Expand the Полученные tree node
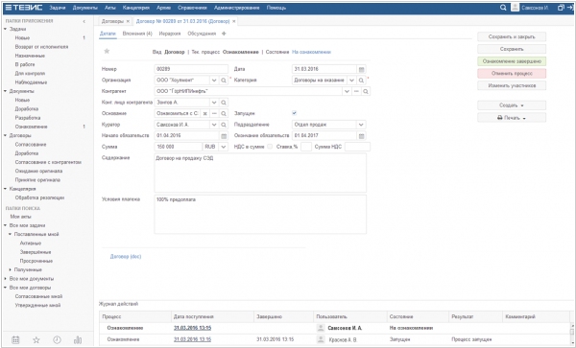The image size is (576, 348). (x=11, y=270)
